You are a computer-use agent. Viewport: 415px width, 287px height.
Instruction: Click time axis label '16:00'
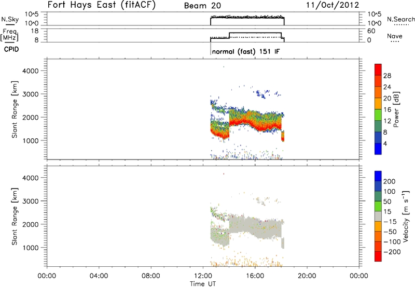tap(255, 276)
